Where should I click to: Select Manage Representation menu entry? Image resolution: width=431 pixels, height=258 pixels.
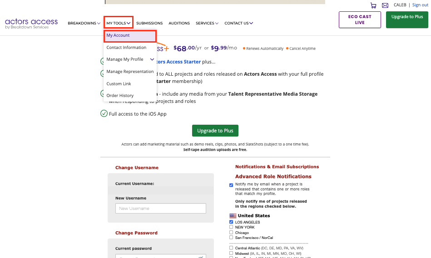coord(130,71)
